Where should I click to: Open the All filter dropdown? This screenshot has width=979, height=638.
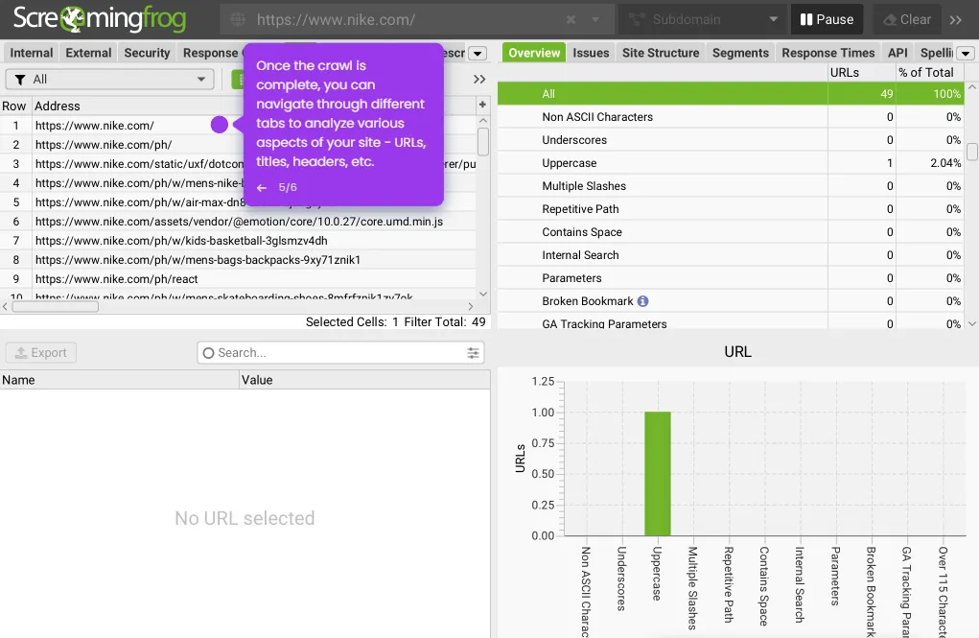[x=110, y=80]
